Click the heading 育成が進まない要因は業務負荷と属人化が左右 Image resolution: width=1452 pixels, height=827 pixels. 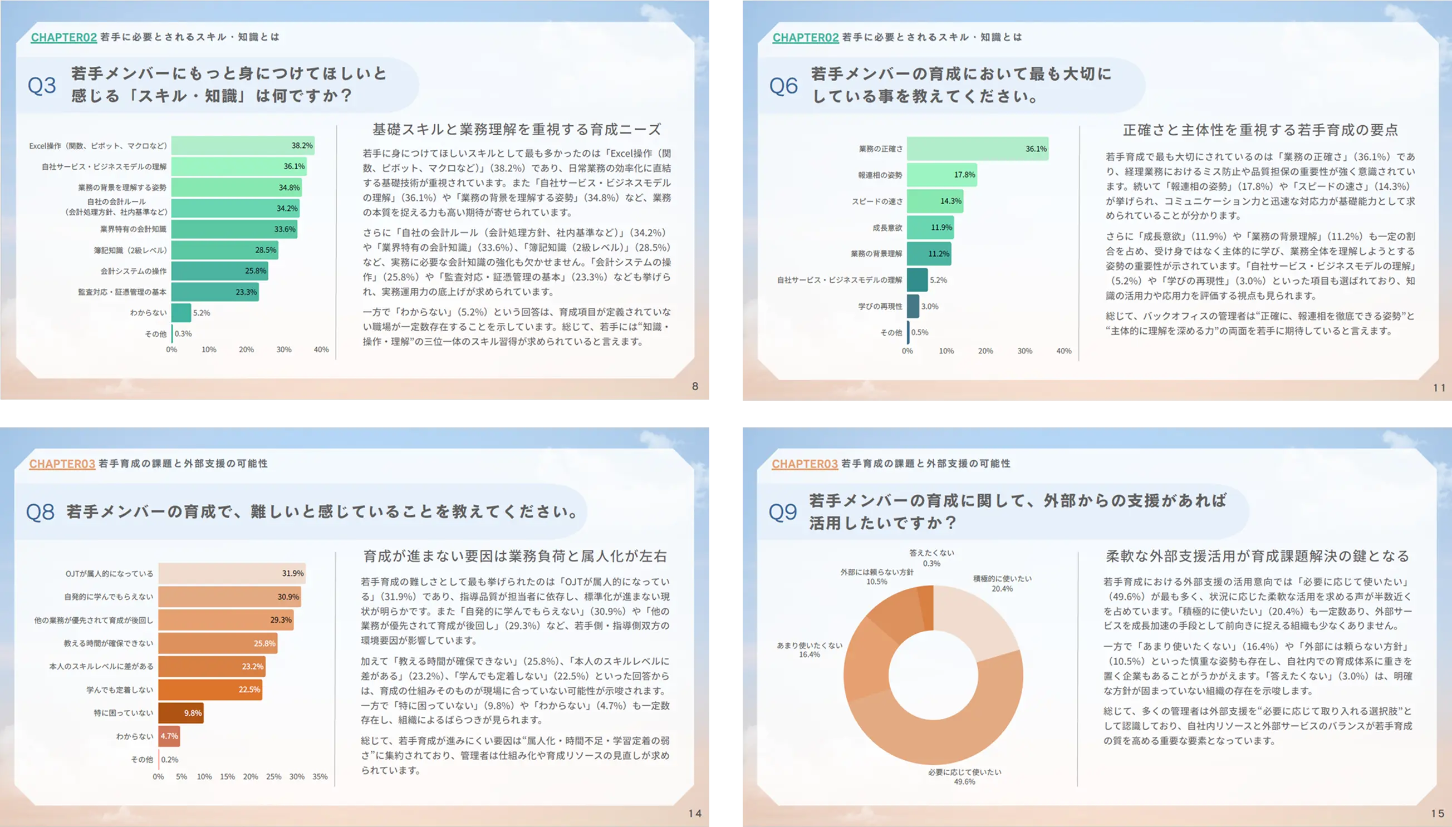[x=515, y=557]
